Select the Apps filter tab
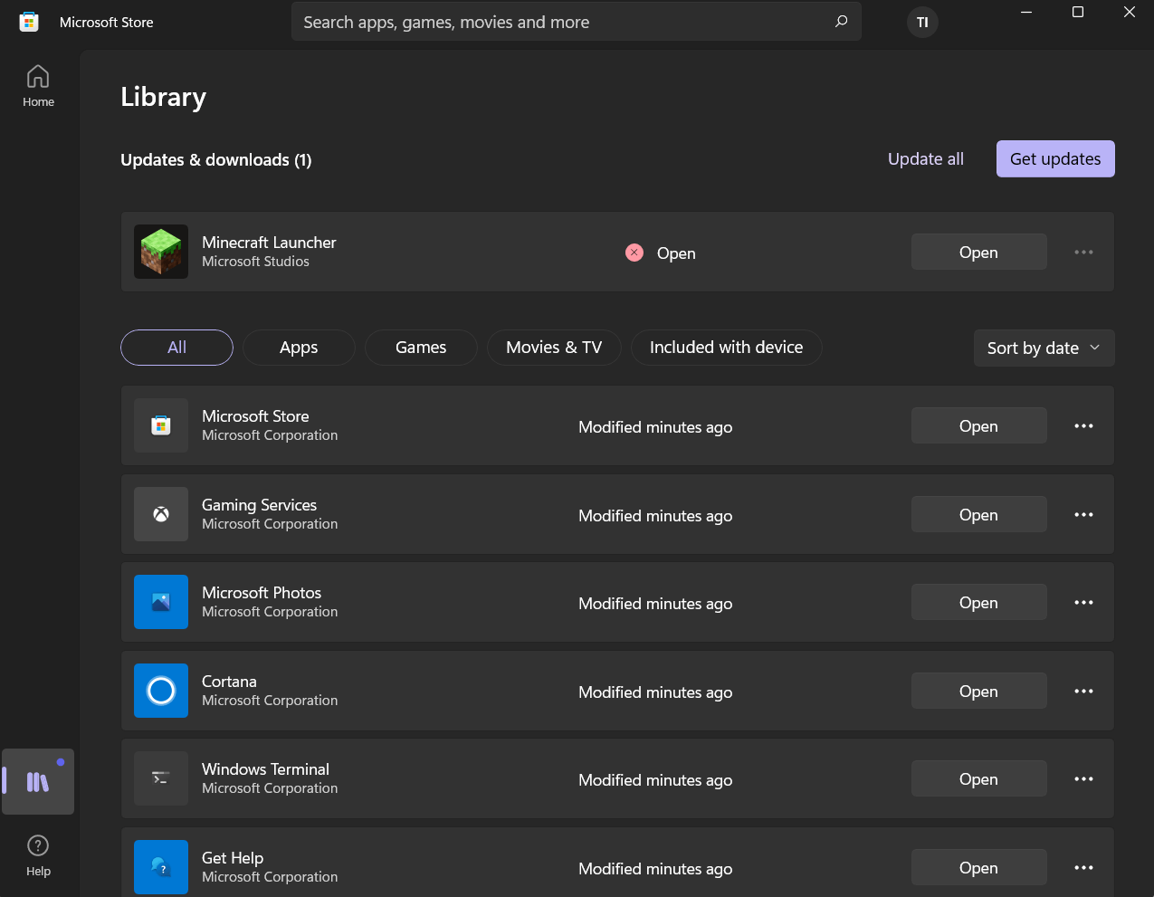The height and width of the screenshot is (897, 1154). click(299, 348)
